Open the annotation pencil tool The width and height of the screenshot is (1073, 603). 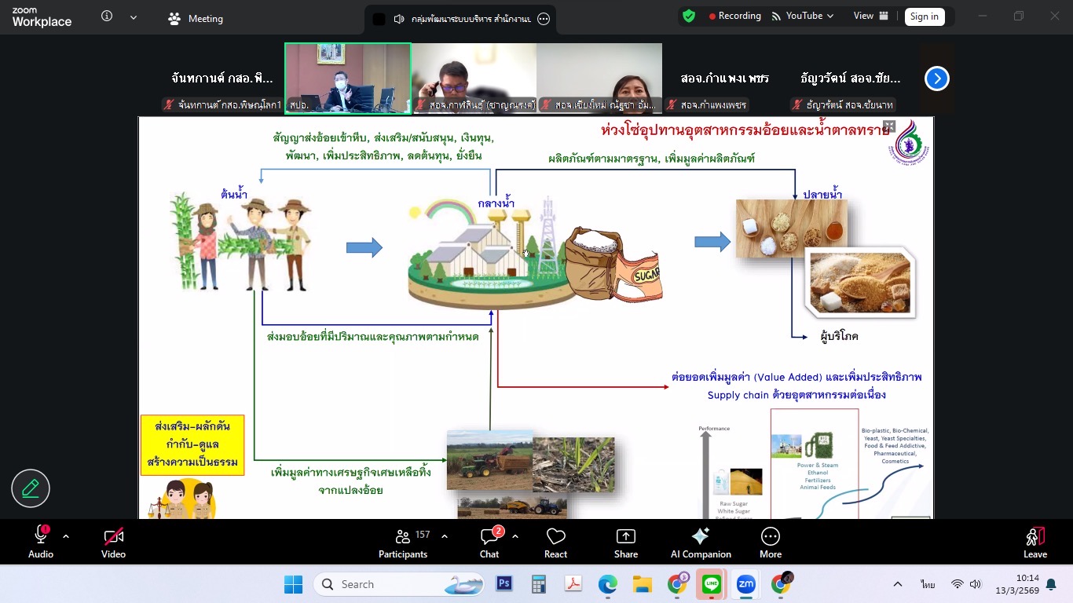click(x=31, y=488)
